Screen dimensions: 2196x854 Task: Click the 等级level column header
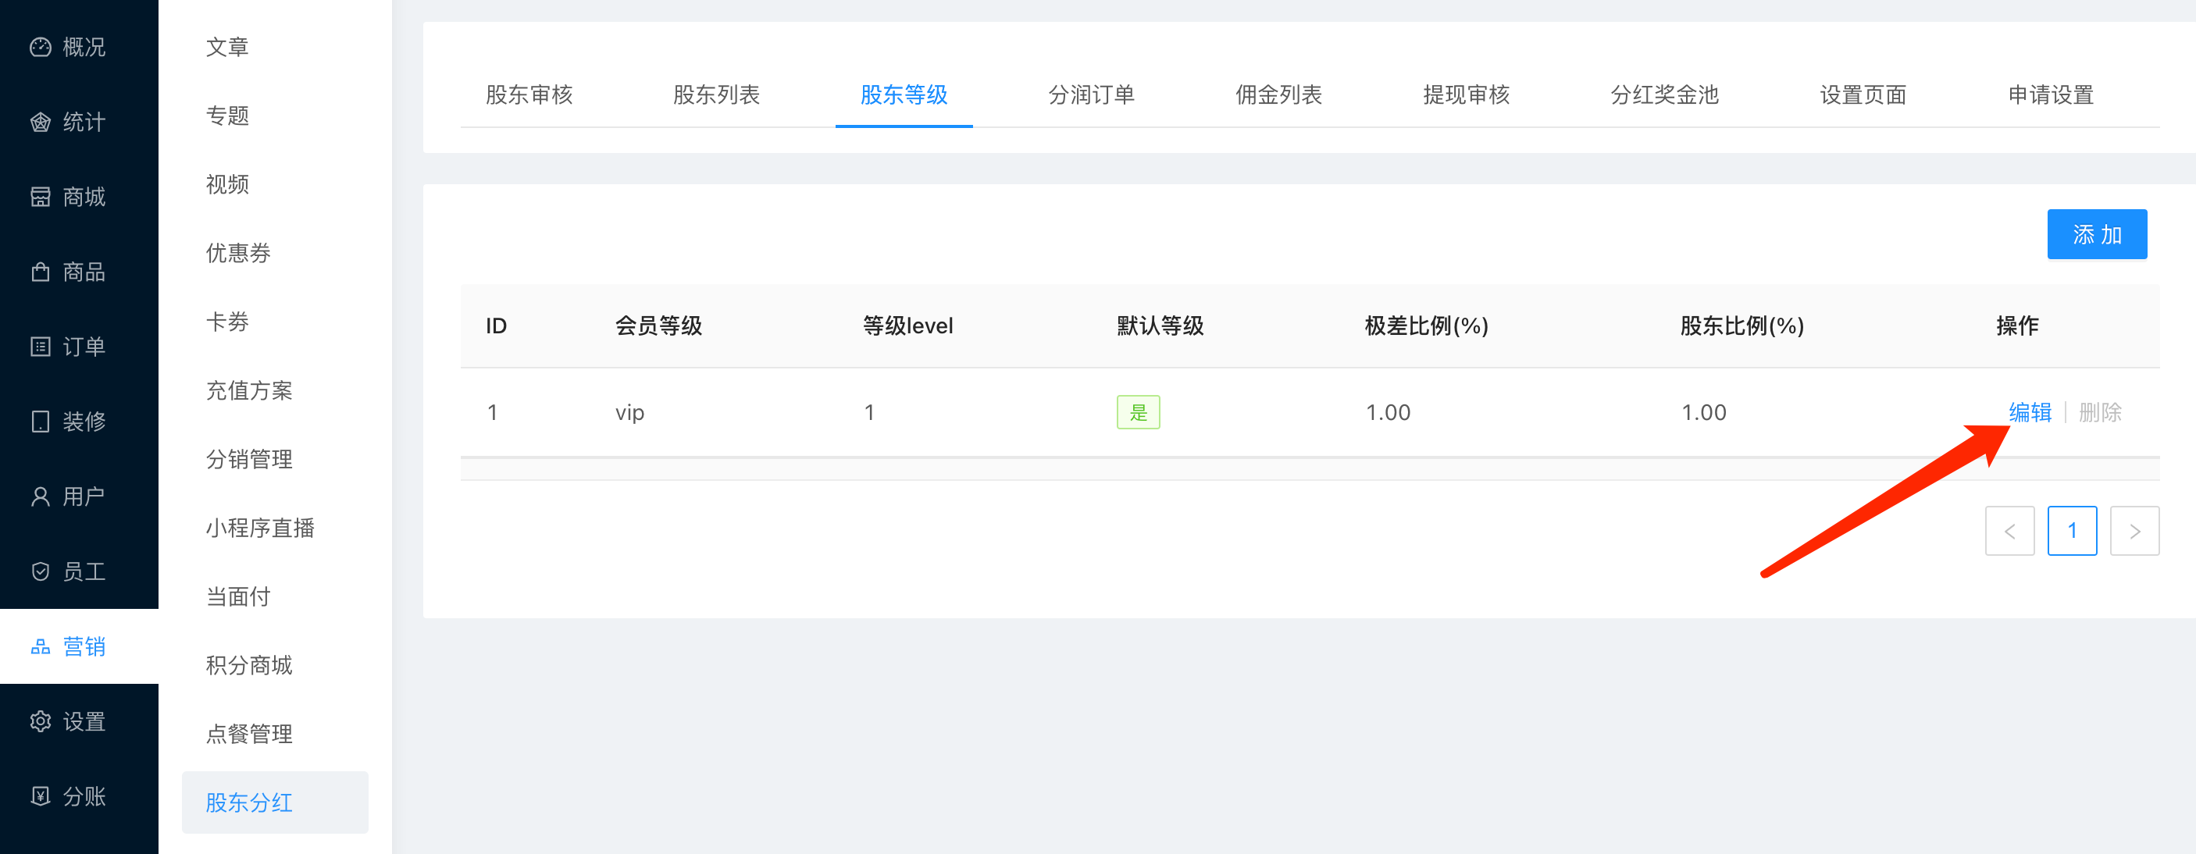click(x=908, y=326)
